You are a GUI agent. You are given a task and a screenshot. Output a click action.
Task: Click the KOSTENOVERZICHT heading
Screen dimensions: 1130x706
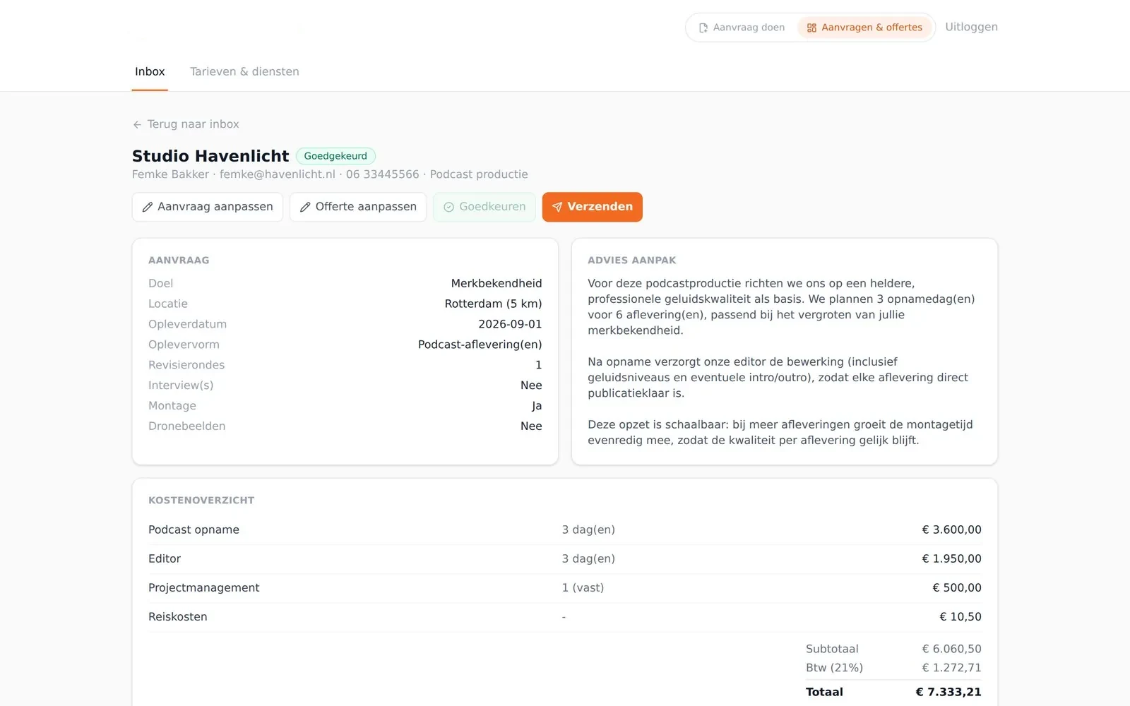[201, 501]
